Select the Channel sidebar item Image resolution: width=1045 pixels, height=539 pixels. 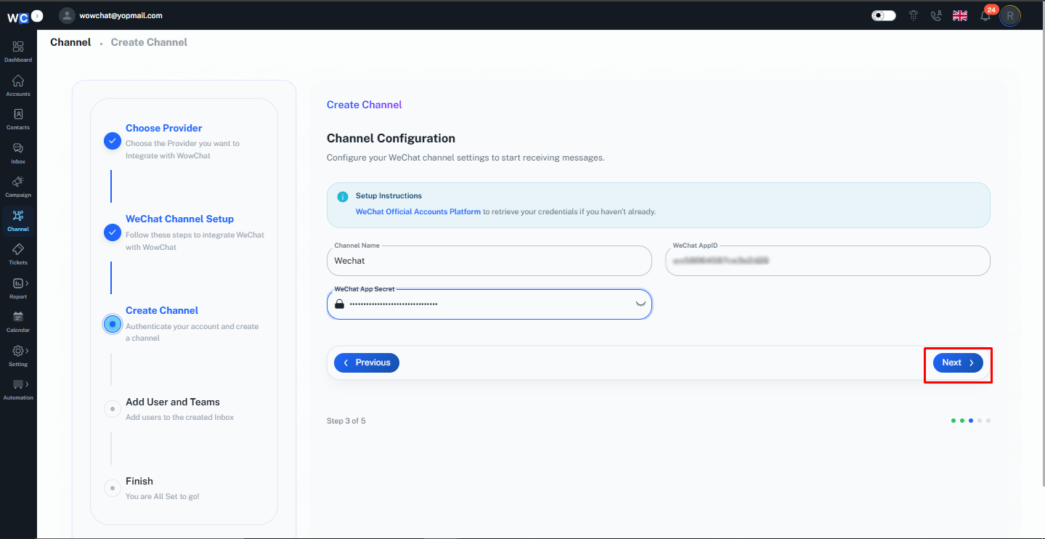coord(18,221)
